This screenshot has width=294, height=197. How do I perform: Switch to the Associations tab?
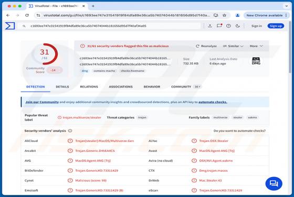pos(121,87)
